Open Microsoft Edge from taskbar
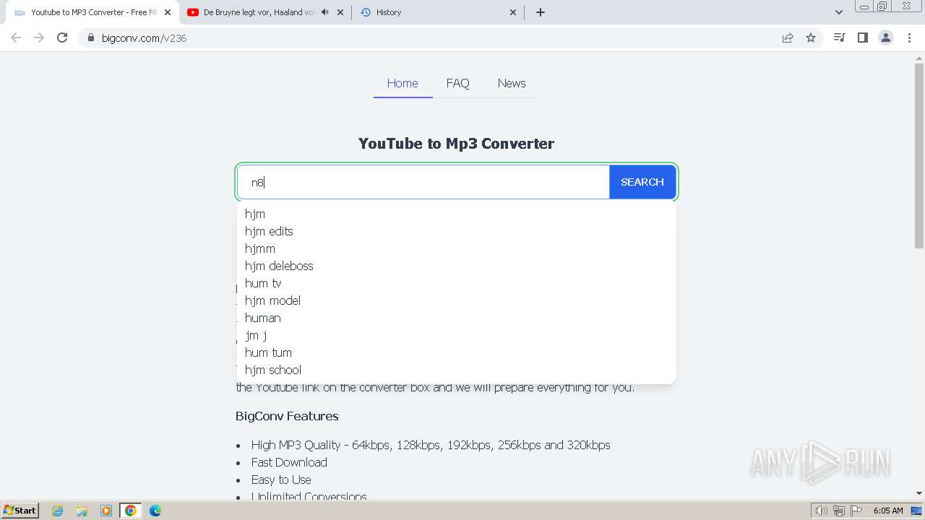Image resolution: width=925 pixels, height=520 pixels. click(155, 511)
